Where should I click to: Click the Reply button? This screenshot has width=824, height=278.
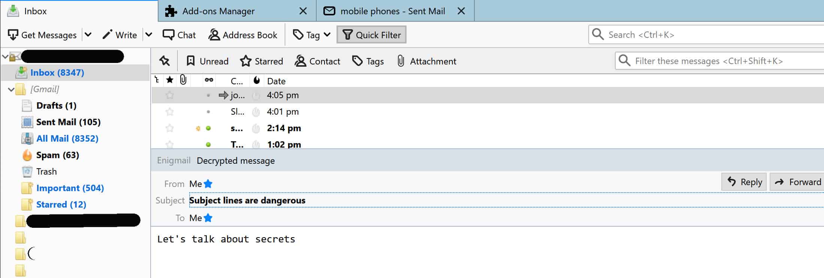744,182
